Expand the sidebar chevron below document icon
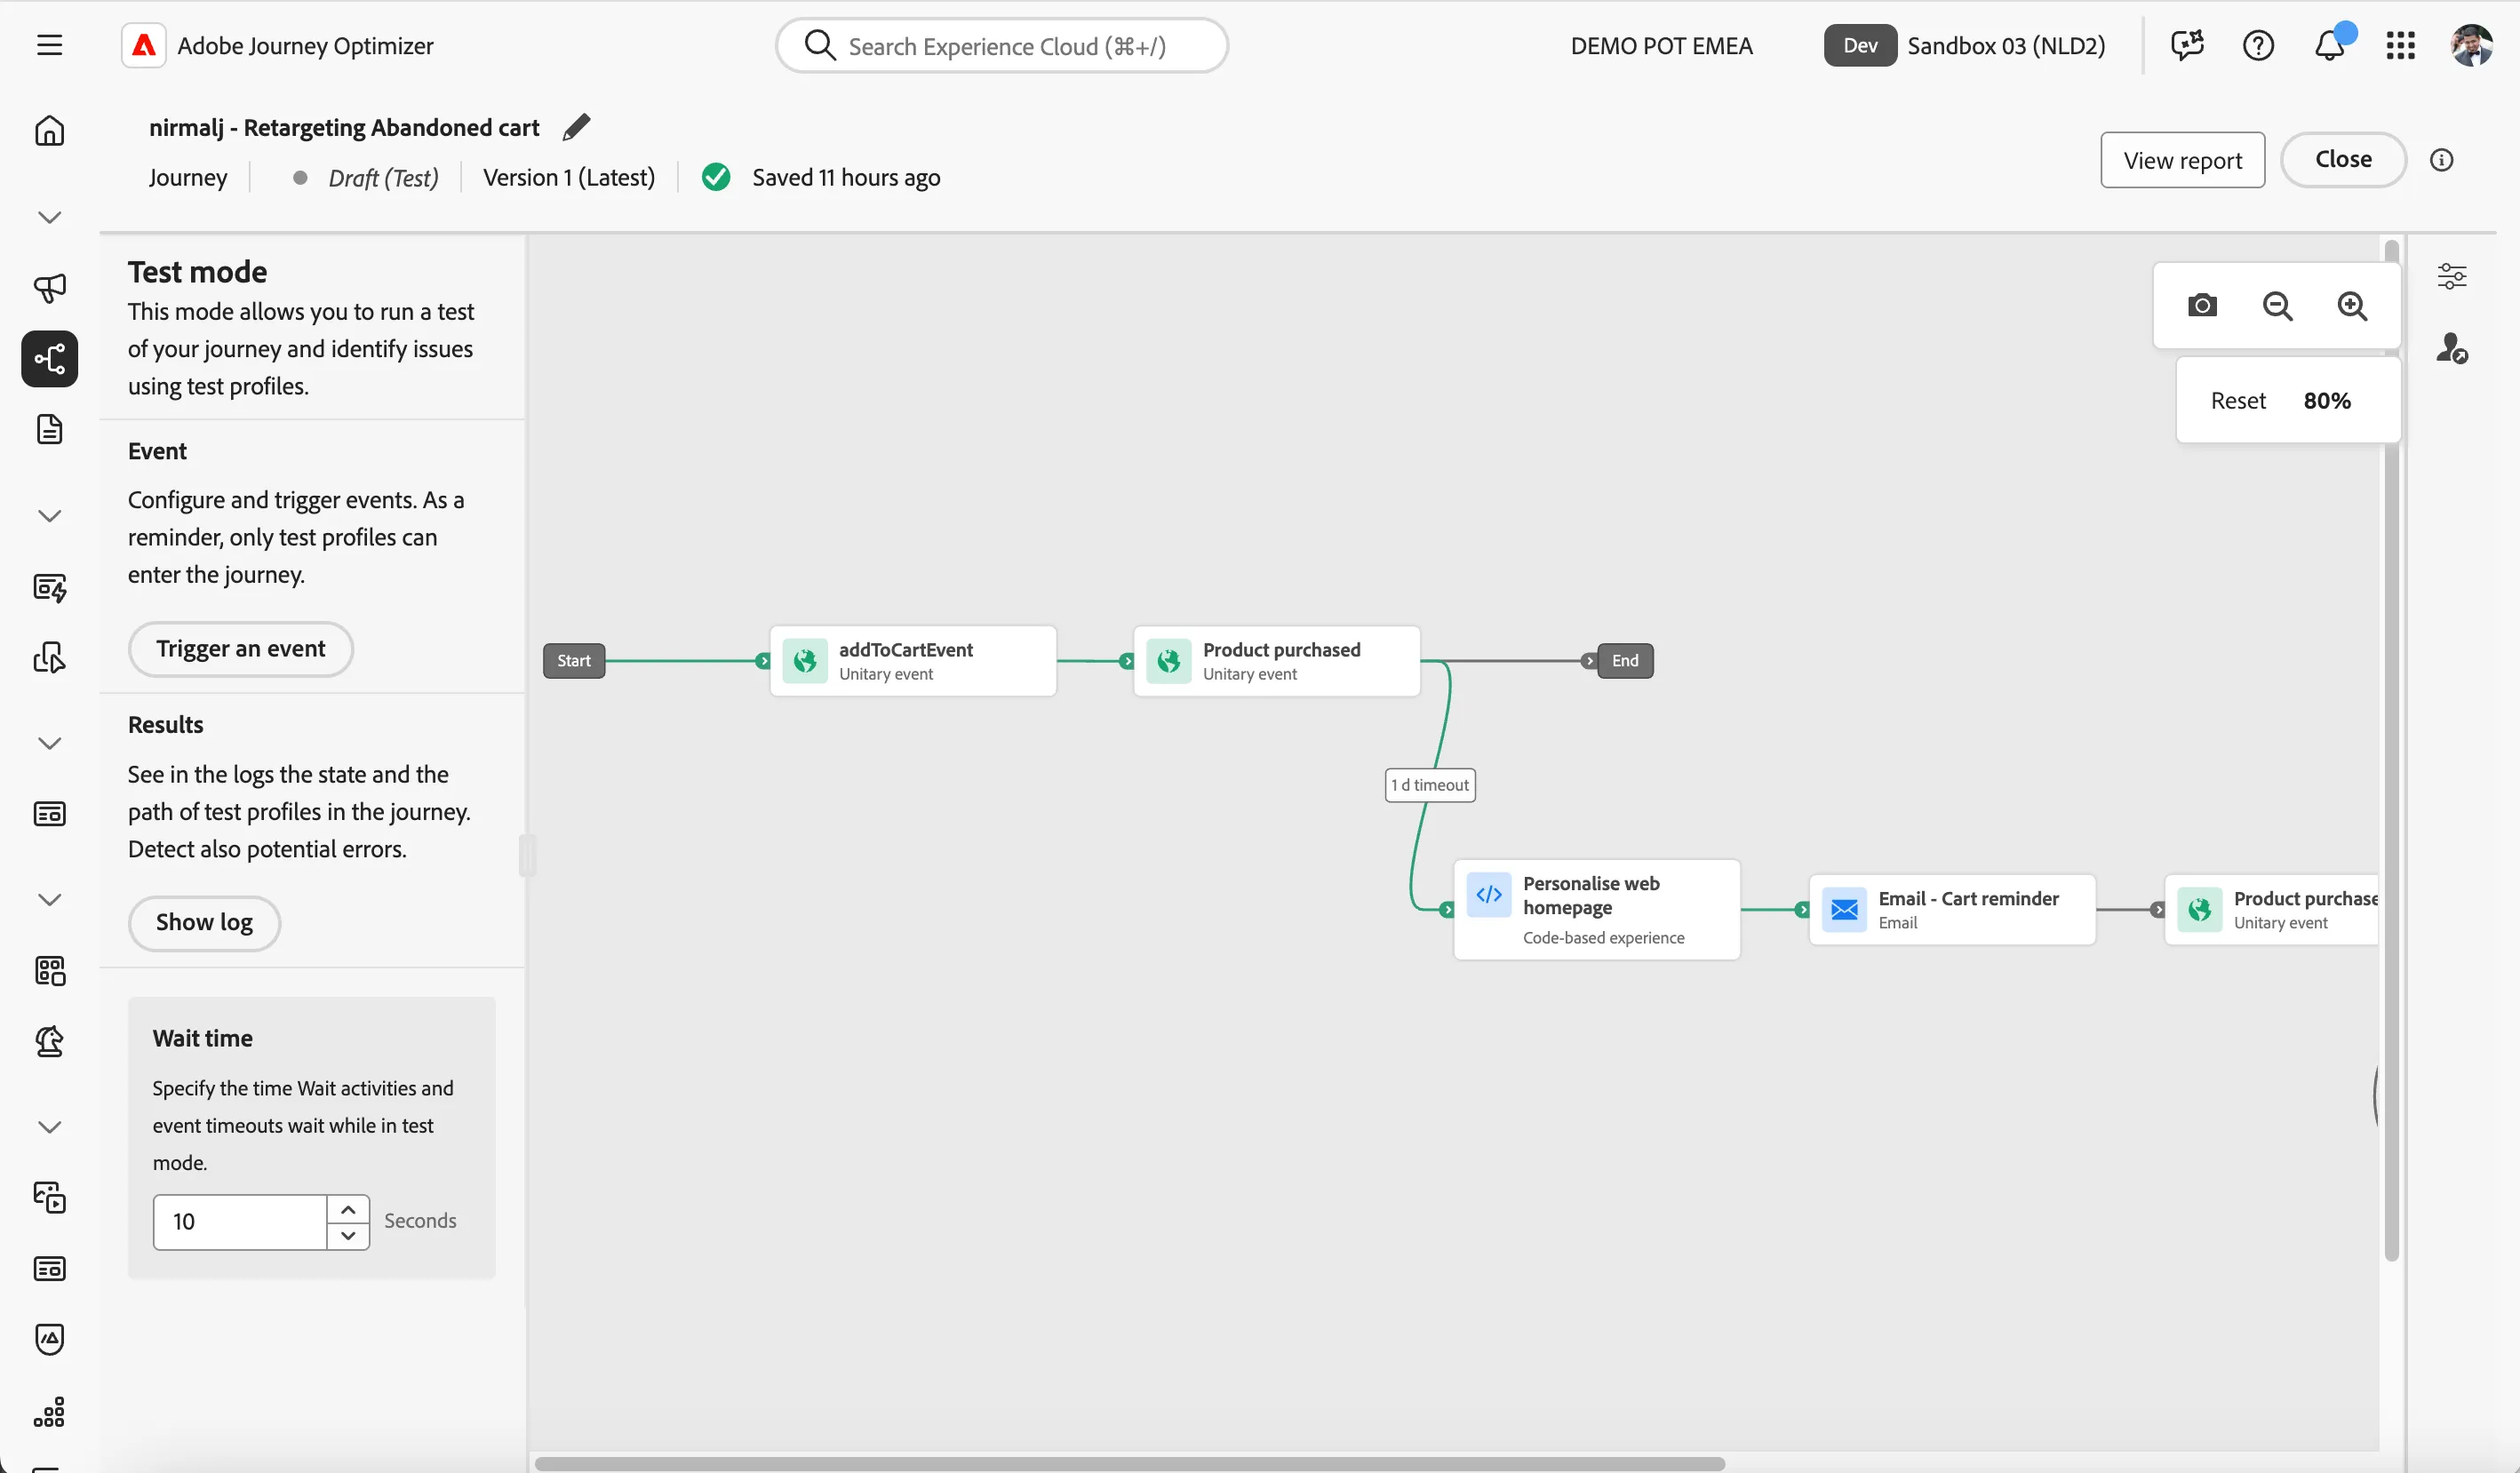 49,516
